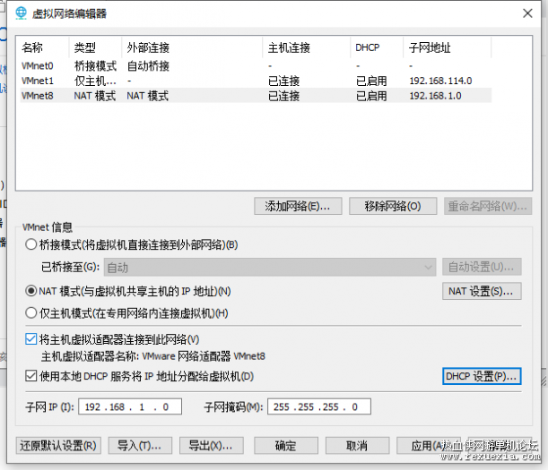The height and width of the screenshot is (470, 548).
Task: Click the 名称 column header
Action: click(44, 47)
